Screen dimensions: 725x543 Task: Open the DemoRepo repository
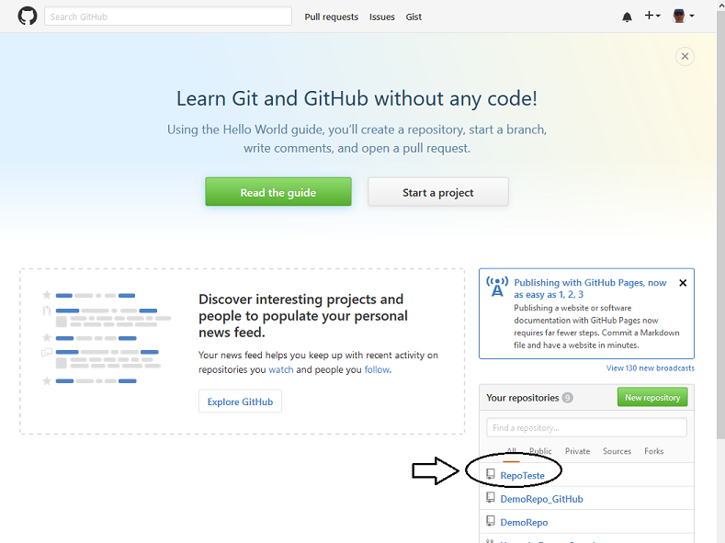click(524, 522)
